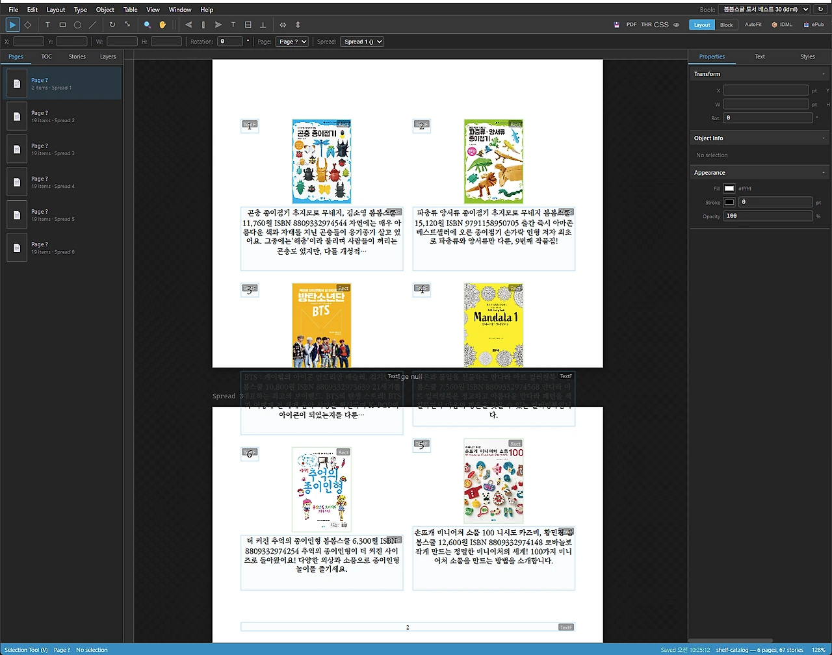Select the page listed under Spread 6

(x=62, y=248)
